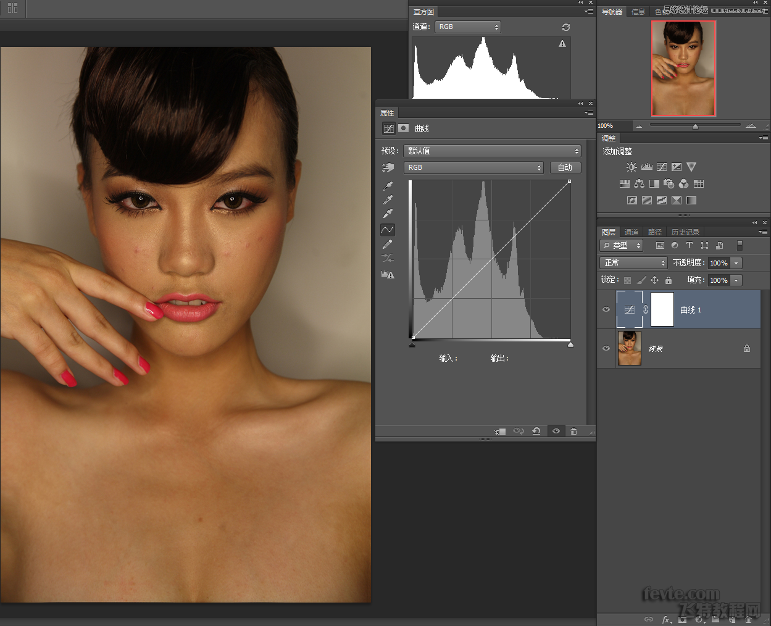Screen dimensions: 771x626
Task: Toggle layer visibility eye at Properties panel bottom
Action: pos(556,431)
